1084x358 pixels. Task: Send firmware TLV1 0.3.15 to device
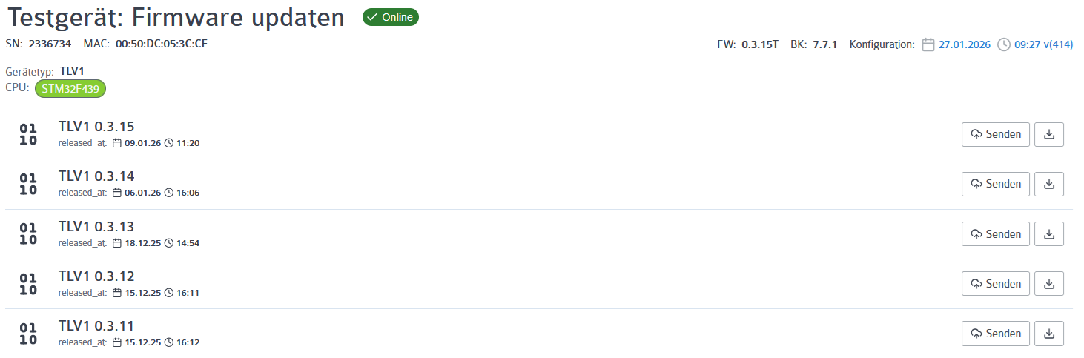(995, 134)
